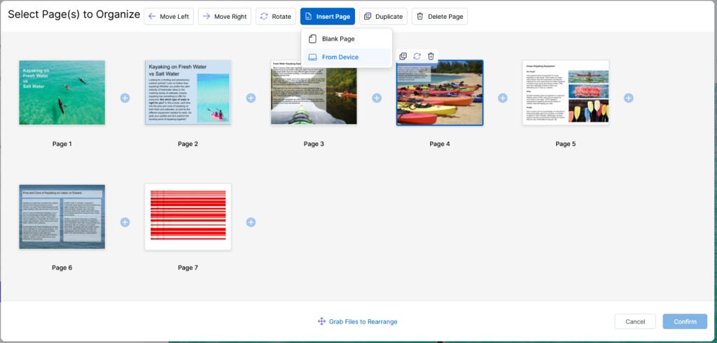717x343 pixels.
Task: Click plus icon after Page 2
Action: [251, 98]
